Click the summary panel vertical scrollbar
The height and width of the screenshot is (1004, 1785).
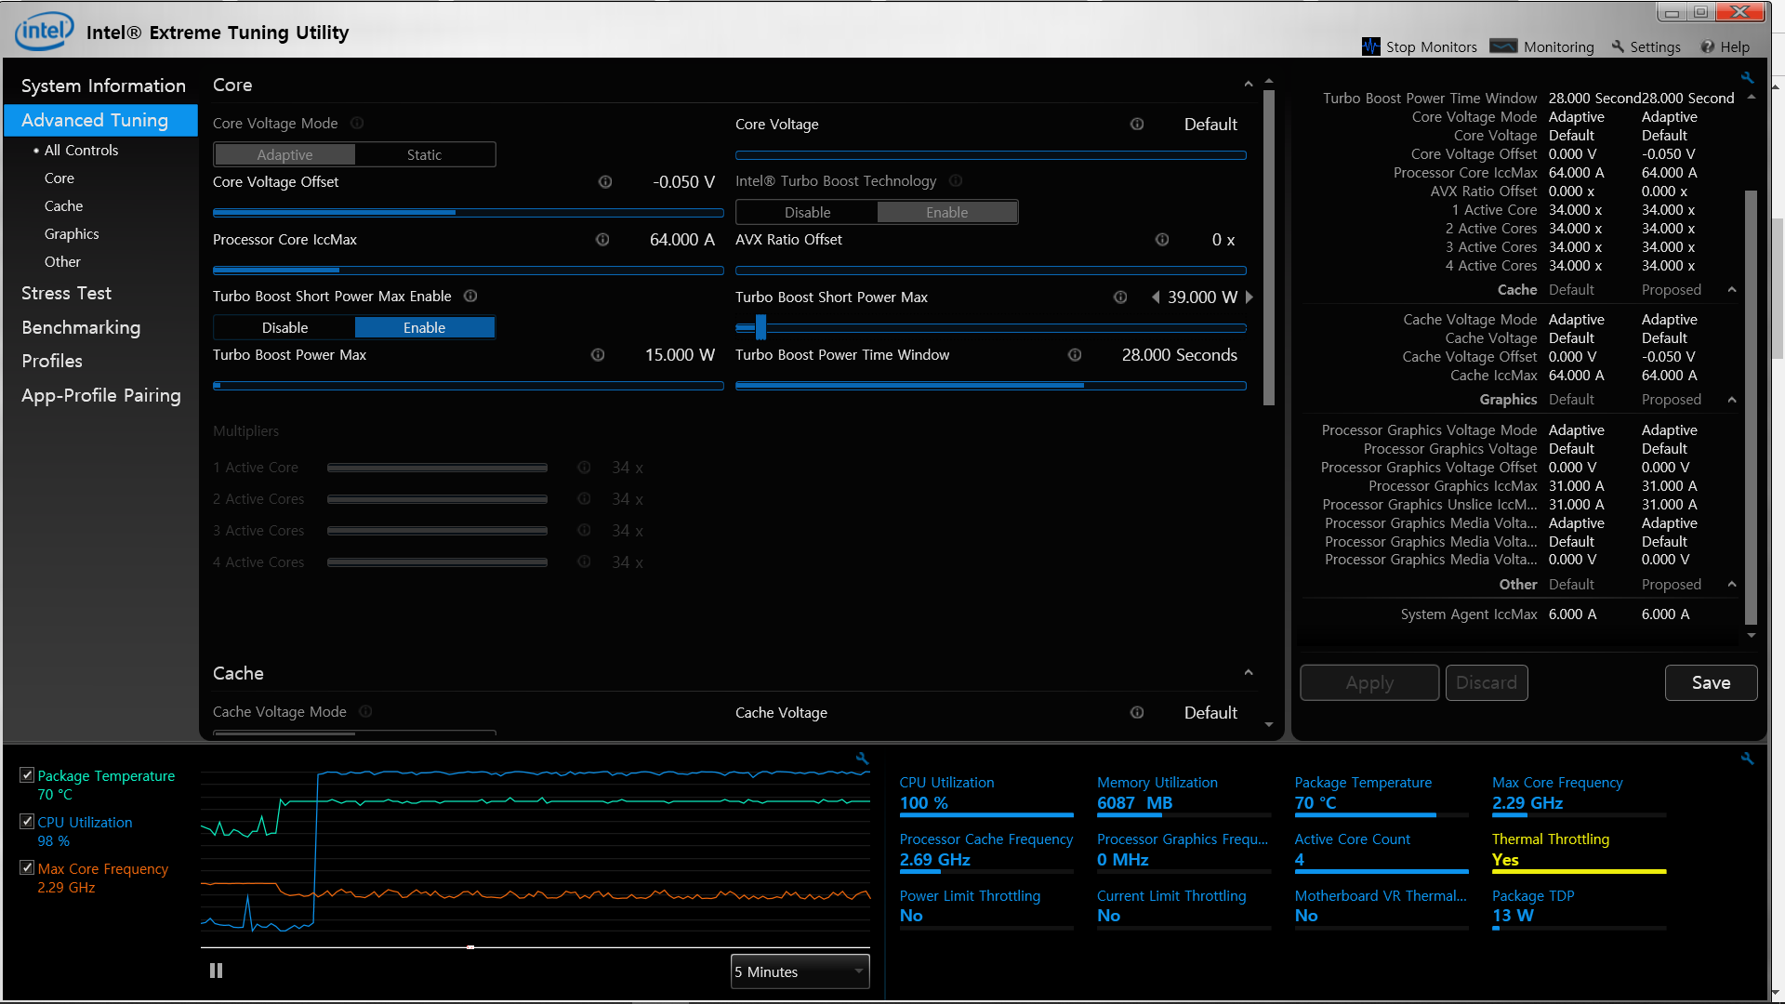pyautogui.click(x=1752, y=407)
